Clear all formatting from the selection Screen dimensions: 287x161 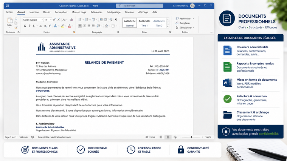click(72, 20)
